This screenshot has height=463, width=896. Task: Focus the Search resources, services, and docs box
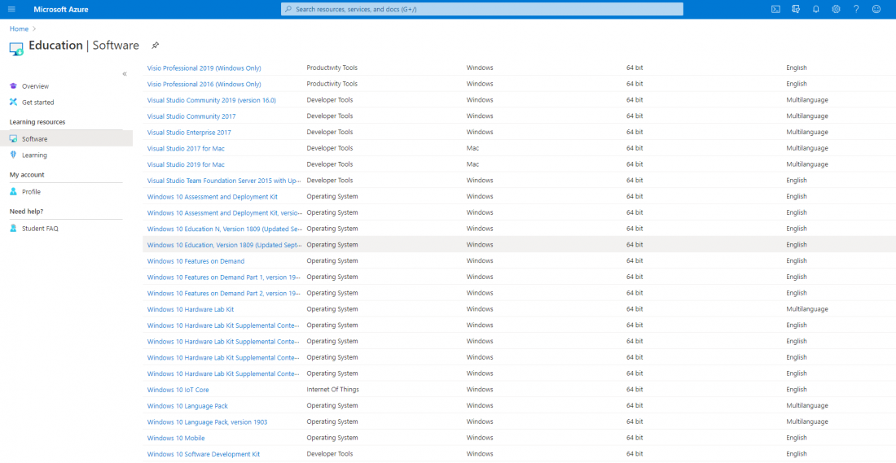click(x=481, y=9)
